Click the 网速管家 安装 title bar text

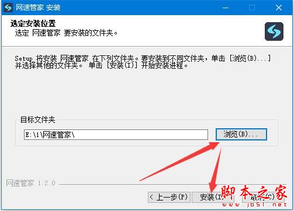coord(38,8)
